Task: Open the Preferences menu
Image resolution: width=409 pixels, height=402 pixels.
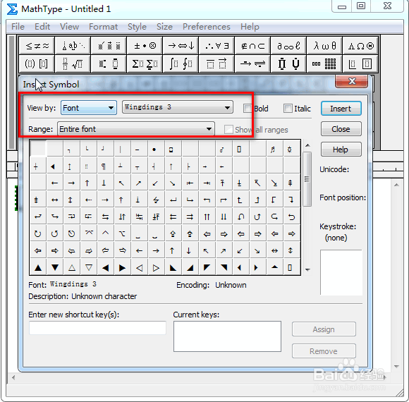Action: pos(207,27)
